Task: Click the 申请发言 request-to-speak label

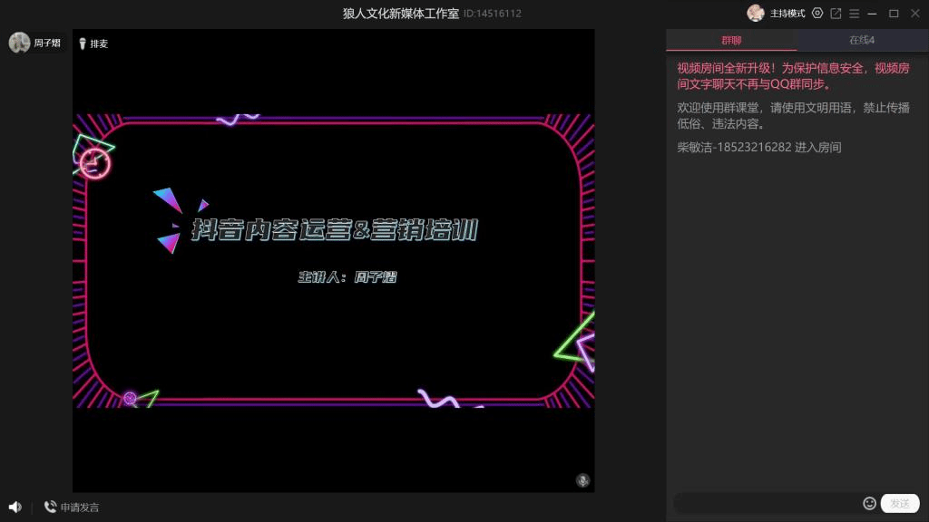Action: tap(80, 507)
